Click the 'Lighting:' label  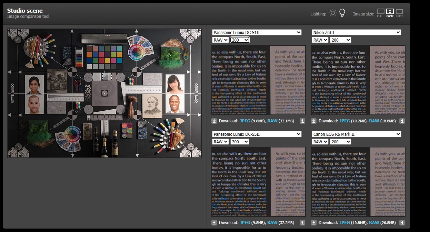(x=318, y=14)
